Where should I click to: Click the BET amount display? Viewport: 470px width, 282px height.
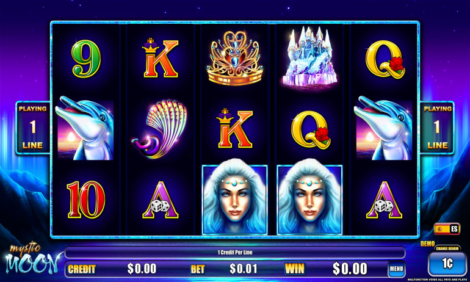tap(244, 269)
